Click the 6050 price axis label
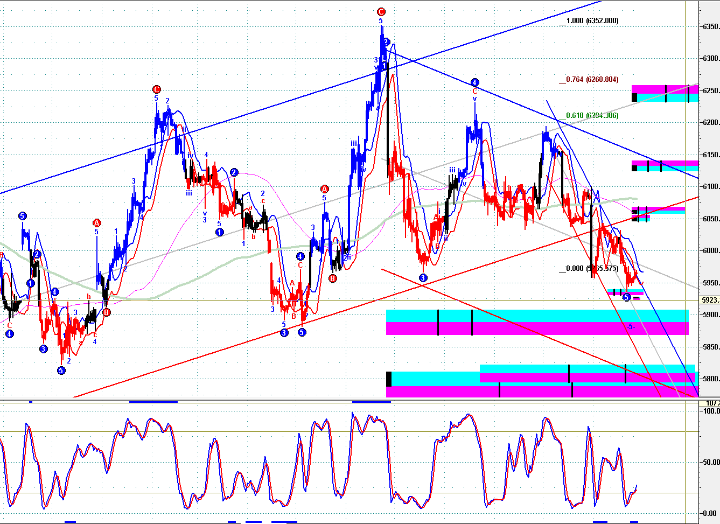 tap(711, 219)
